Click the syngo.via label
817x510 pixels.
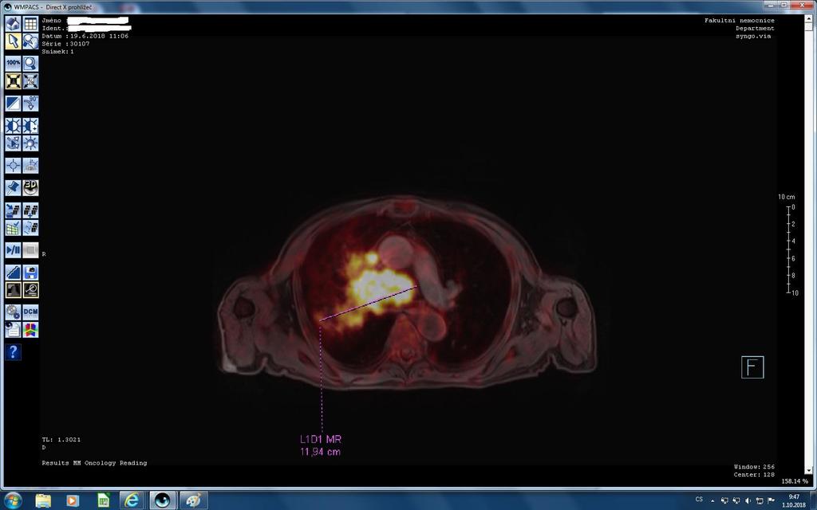pos(753,36)
